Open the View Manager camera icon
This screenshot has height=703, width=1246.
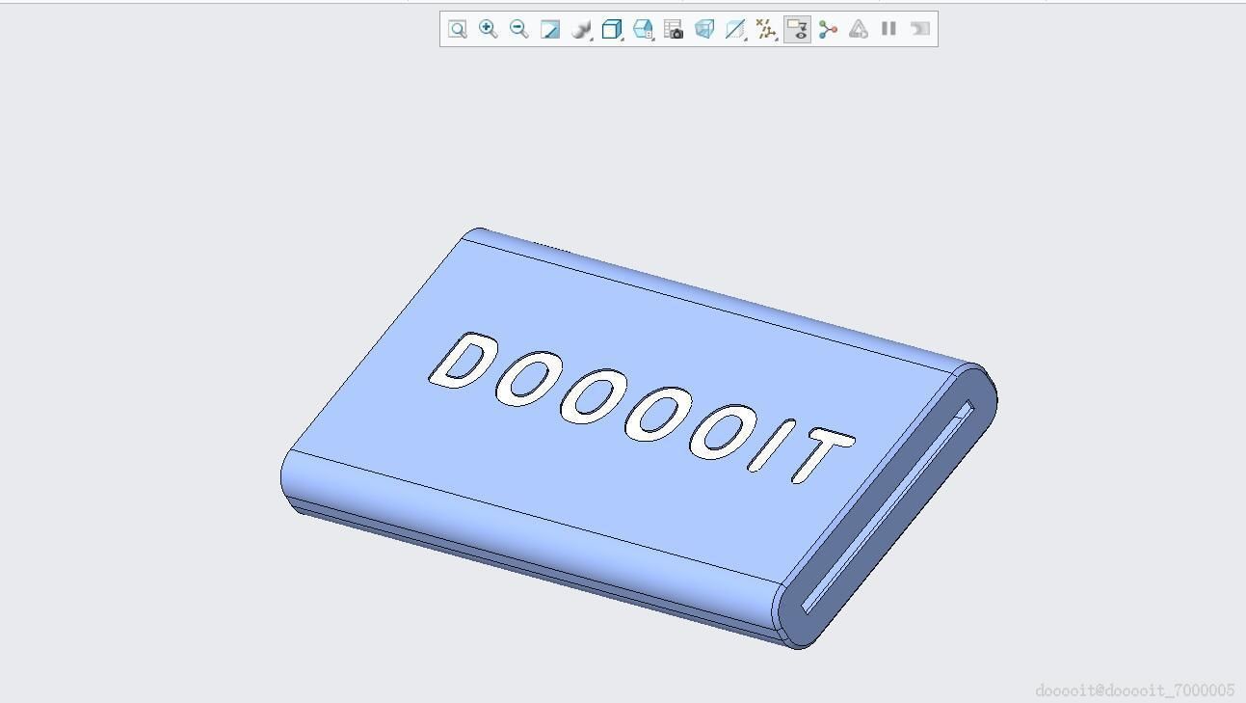click(674, 29)
